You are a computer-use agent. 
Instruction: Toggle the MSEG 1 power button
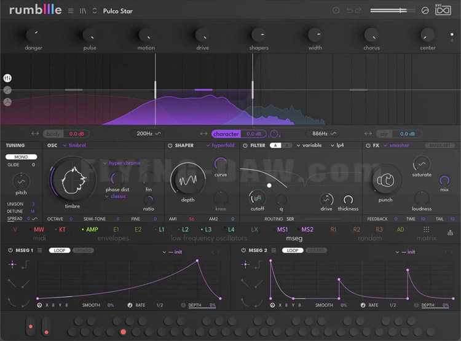(10, 251)
